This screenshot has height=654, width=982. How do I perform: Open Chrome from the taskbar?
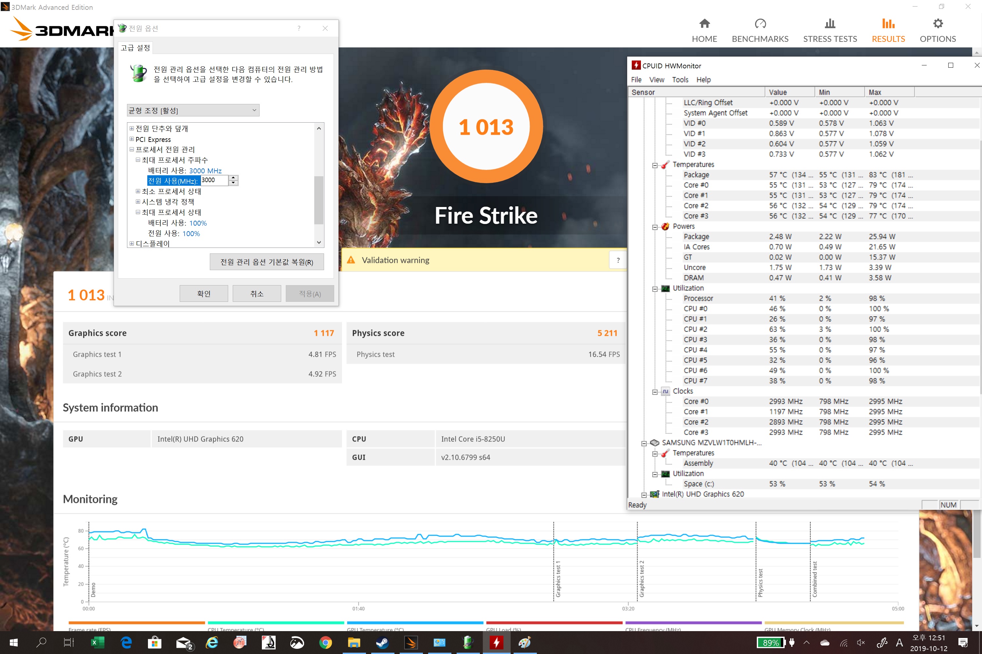pyautogui.click(x=325, y=643)
